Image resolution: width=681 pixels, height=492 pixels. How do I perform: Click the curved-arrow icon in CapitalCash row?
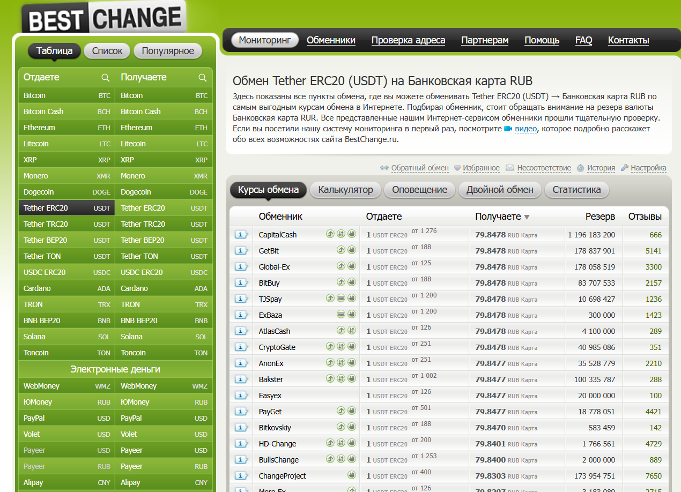330,234
